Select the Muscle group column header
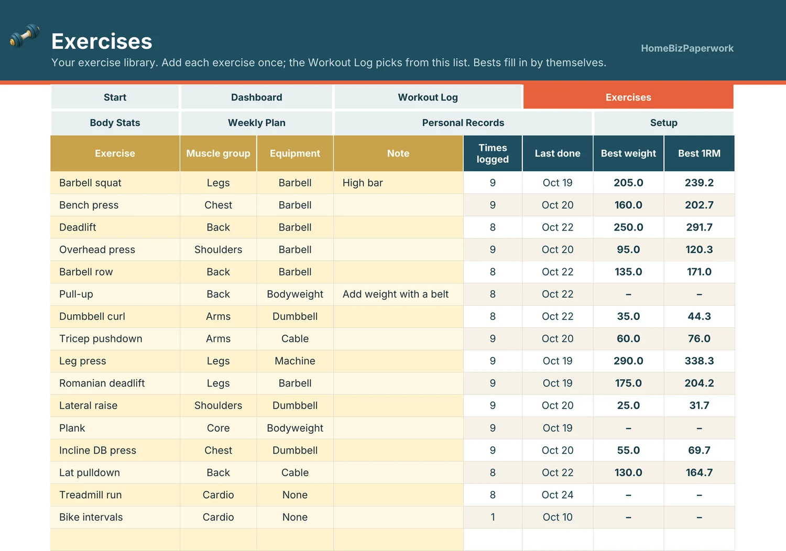 (x=218, y=153)
